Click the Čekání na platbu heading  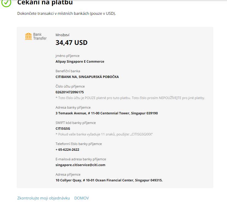point(45,3)
